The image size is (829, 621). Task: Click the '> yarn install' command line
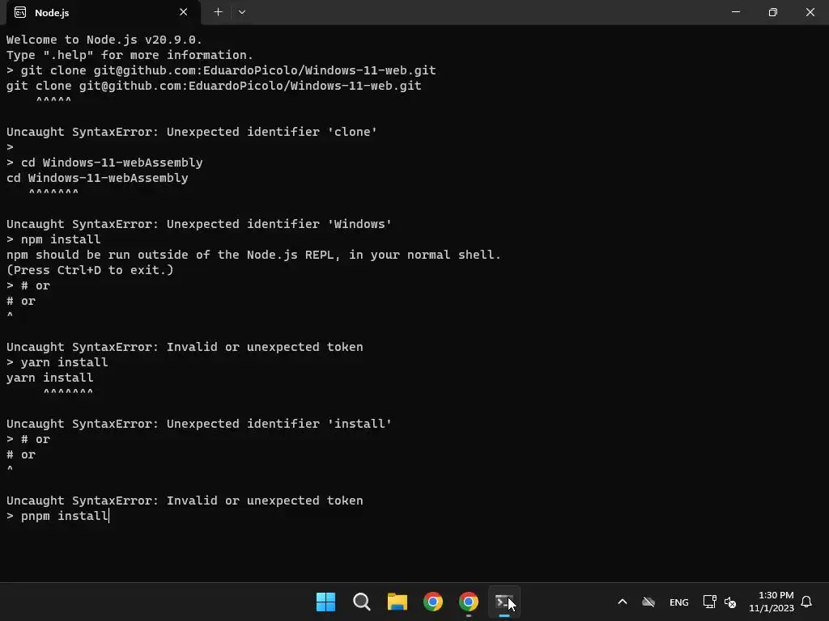pos(57,362)
